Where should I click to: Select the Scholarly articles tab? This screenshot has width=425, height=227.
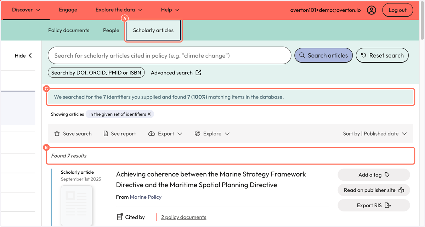153,30
